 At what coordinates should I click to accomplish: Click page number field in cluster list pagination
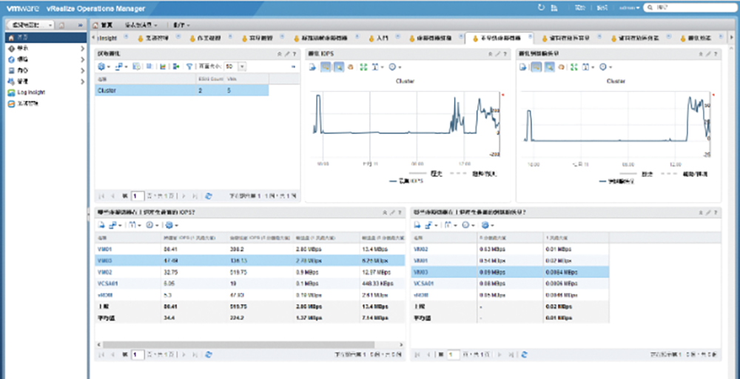(138, 195)
